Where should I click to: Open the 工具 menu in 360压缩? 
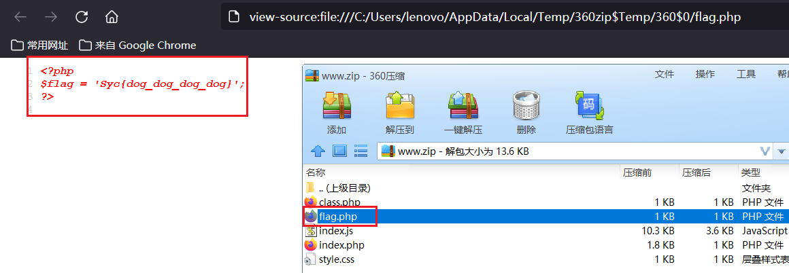click(x=745, y=75)
